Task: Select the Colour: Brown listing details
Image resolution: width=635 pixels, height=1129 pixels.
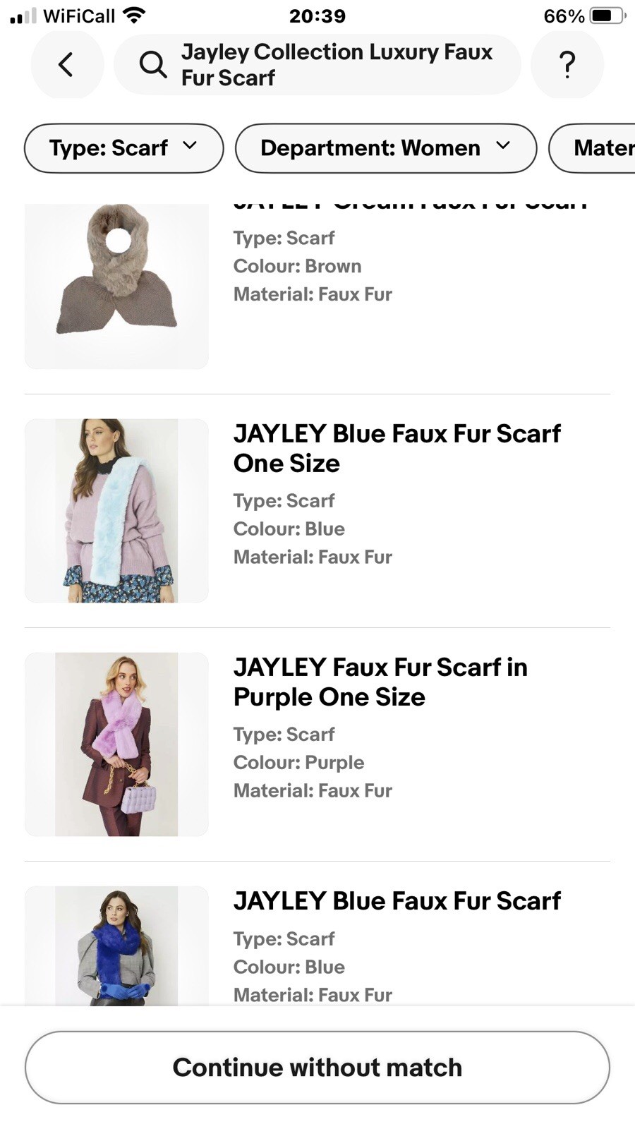Action: tap(297, 266)
